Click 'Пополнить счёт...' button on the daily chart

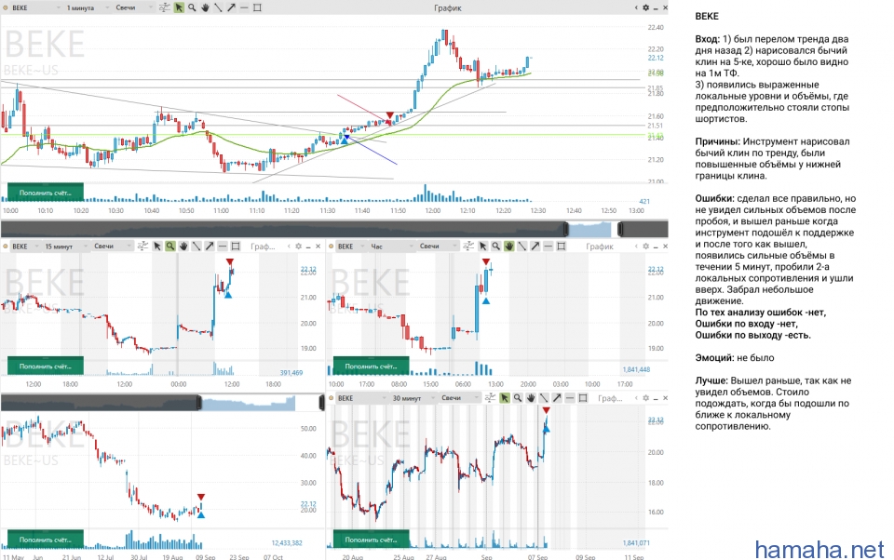point(45,539)
